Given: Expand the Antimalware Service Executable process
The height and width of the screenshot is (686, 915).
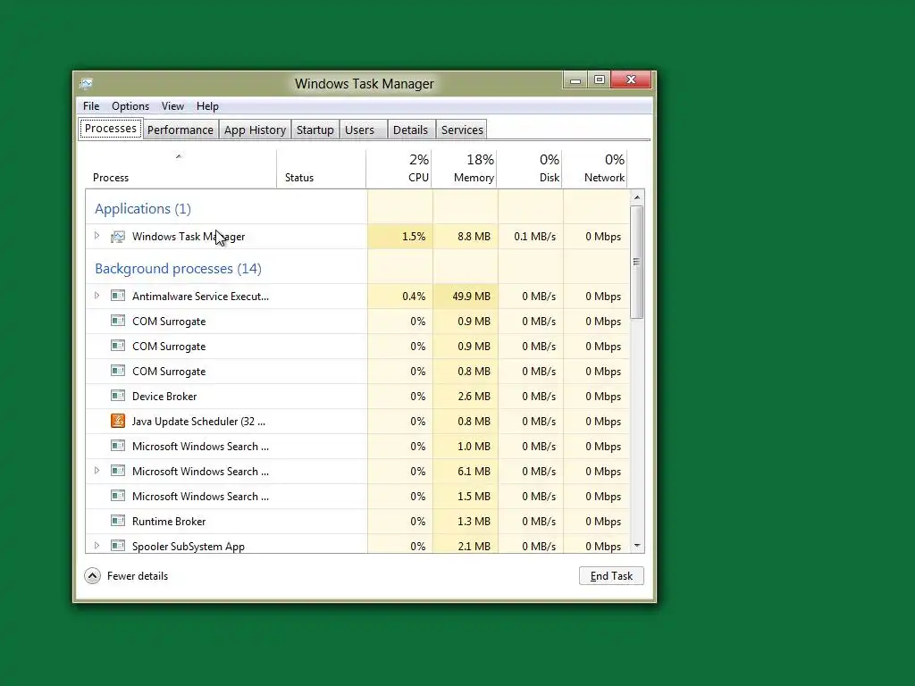Looking at the screenshot, I should click(x=97, y=295).
